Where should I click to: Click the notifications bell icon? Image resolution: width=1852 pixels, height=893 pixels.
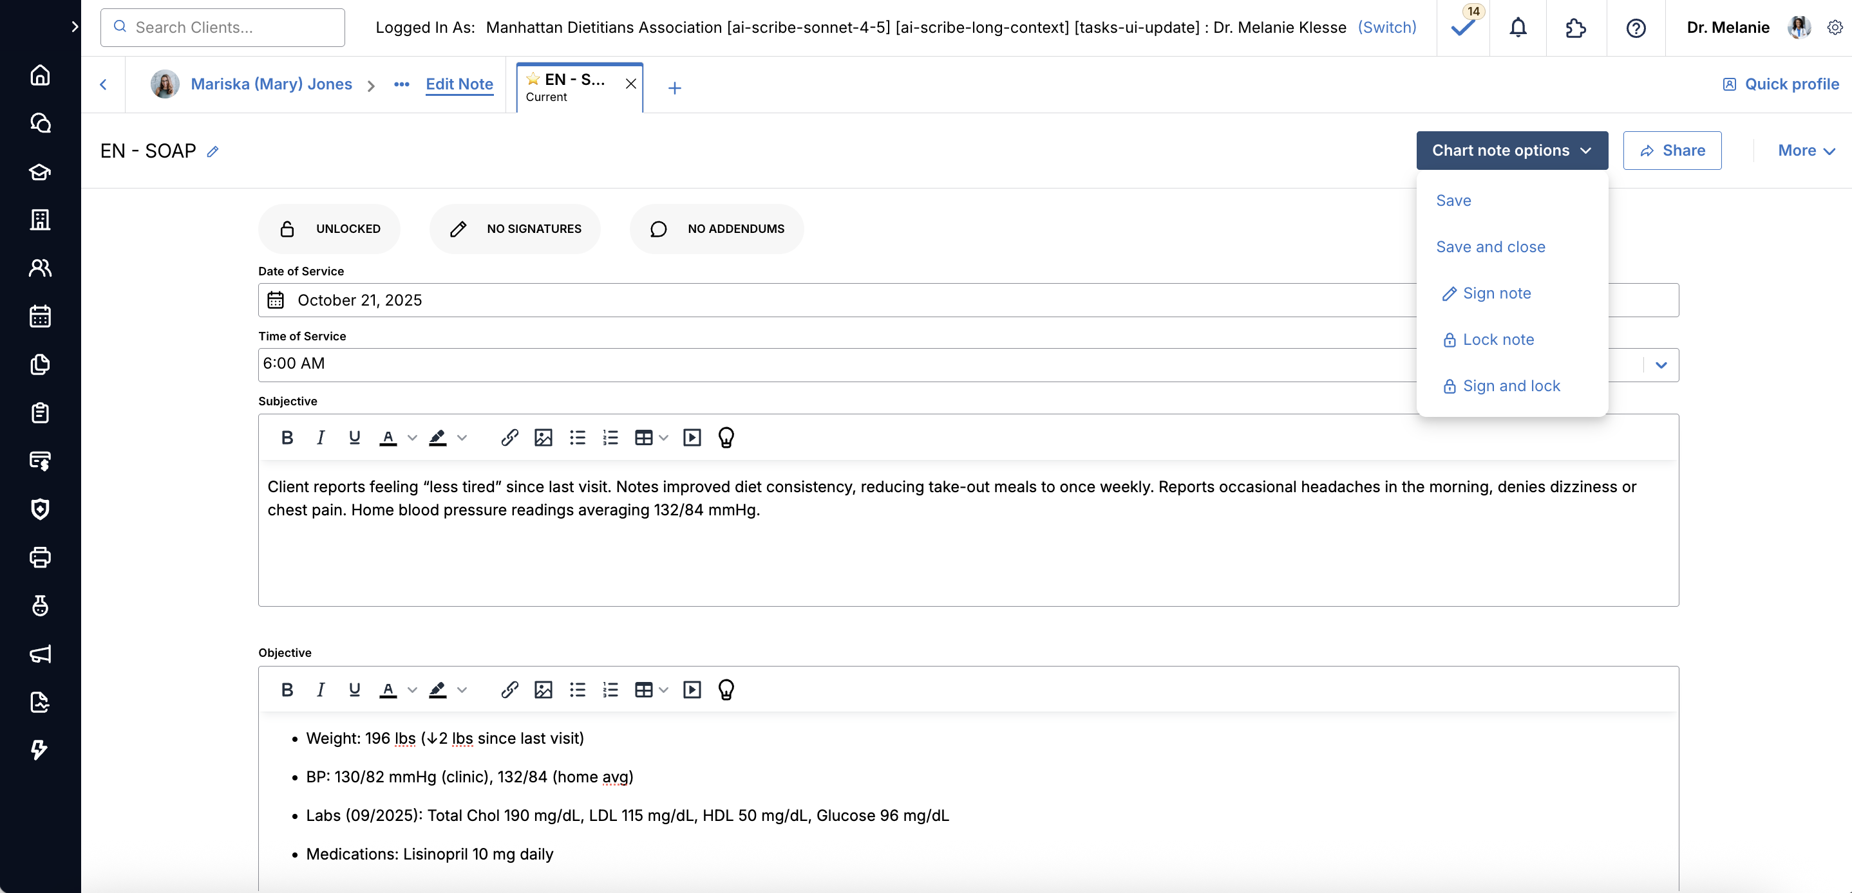tap(1518, 28)
